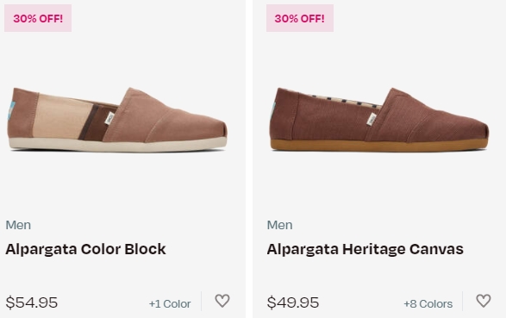Show the +1 Color option
Image resolution: width=506 pixels, height=318 pixels.
tap(170, 304)
